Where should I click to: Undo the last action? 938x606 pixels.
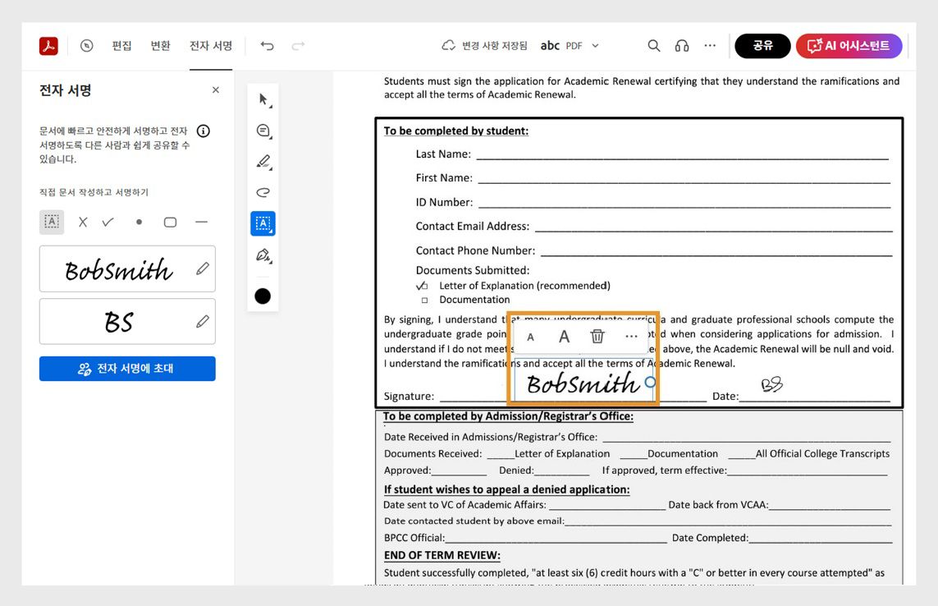point(267,45)
